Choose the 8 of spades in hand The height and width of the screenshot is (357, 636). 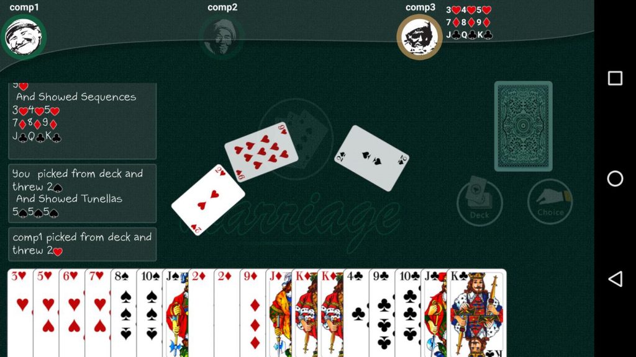point(124,313)
